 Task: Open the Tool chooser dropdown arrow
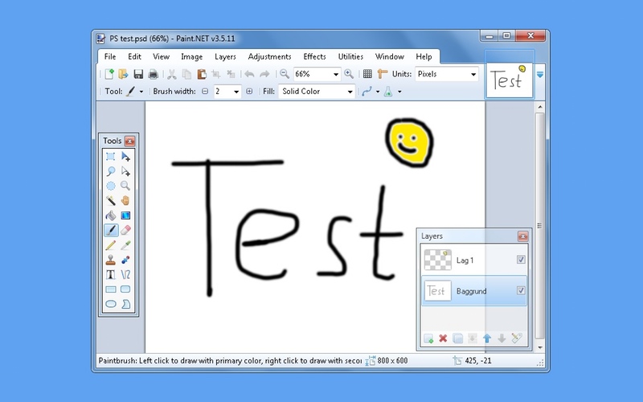[141, 92]
